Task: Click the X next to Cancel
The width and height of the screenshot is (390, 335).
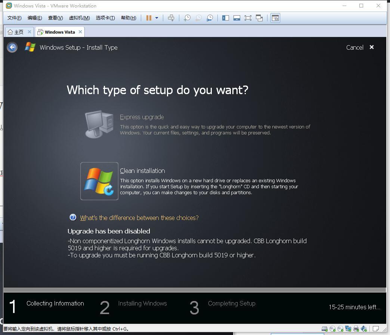Action: 372,47
